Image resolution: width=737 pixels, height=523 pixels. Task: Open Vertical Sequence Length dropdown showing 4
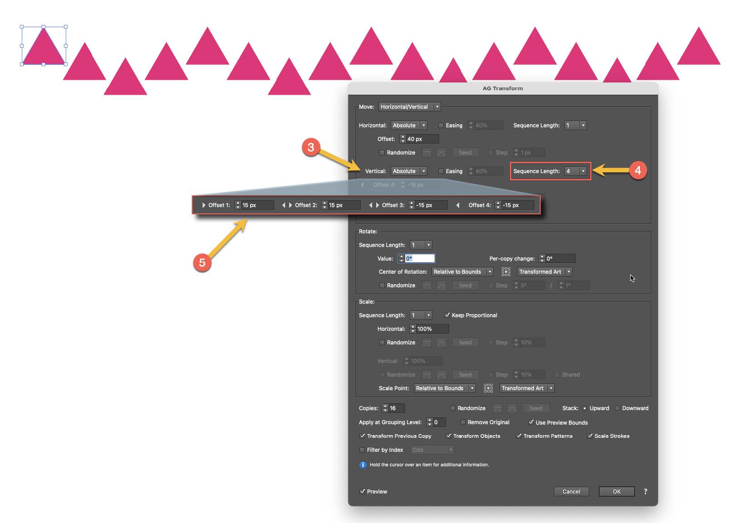[575, 171]
